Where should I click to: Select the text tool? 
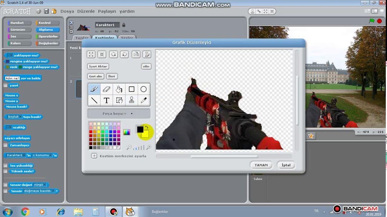(106, 100)
